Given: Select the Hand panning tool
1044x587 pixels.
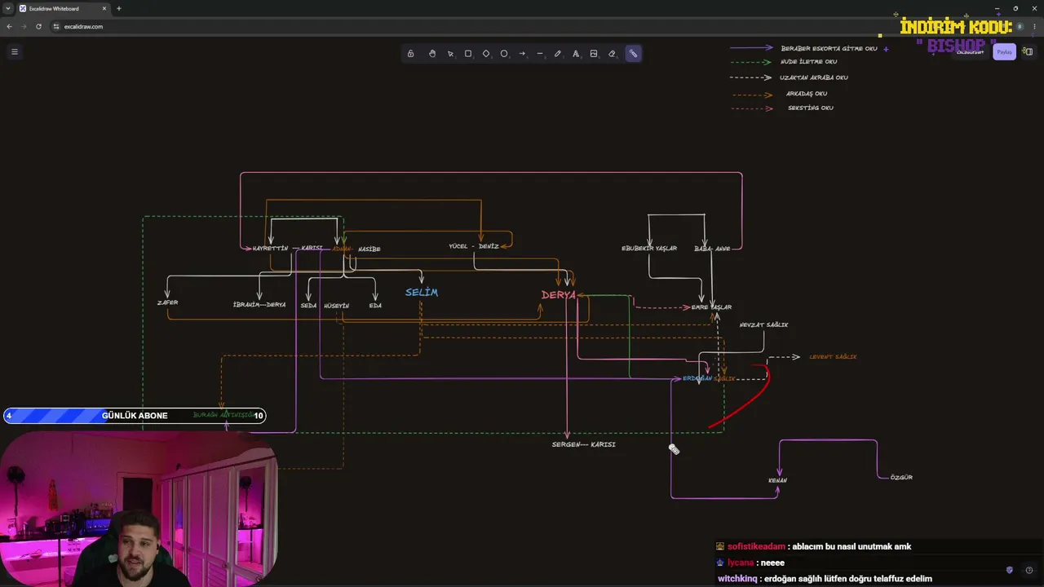Looking at the screenshot, I should (432, 54).
